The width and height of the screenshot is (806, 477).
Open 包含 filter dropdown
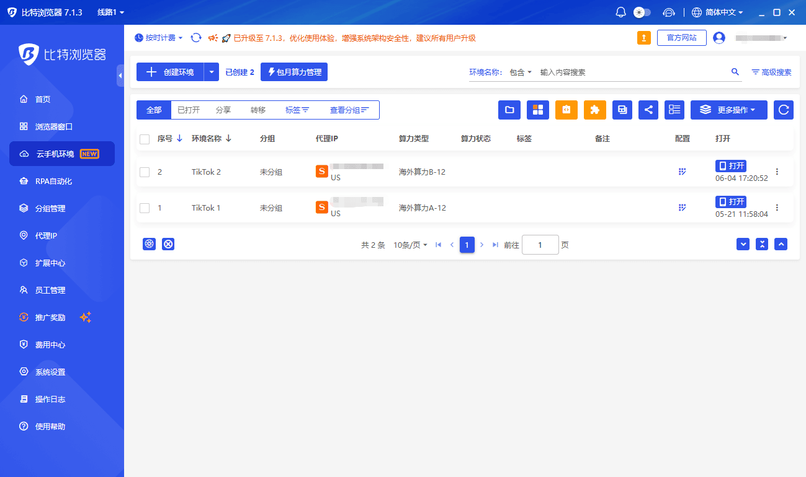tap(521, 72)
